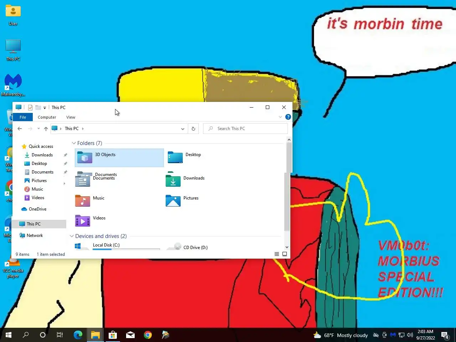Open Windows Start menu
Viewport: 456px width, 342px height.
[x=9, y=335]
